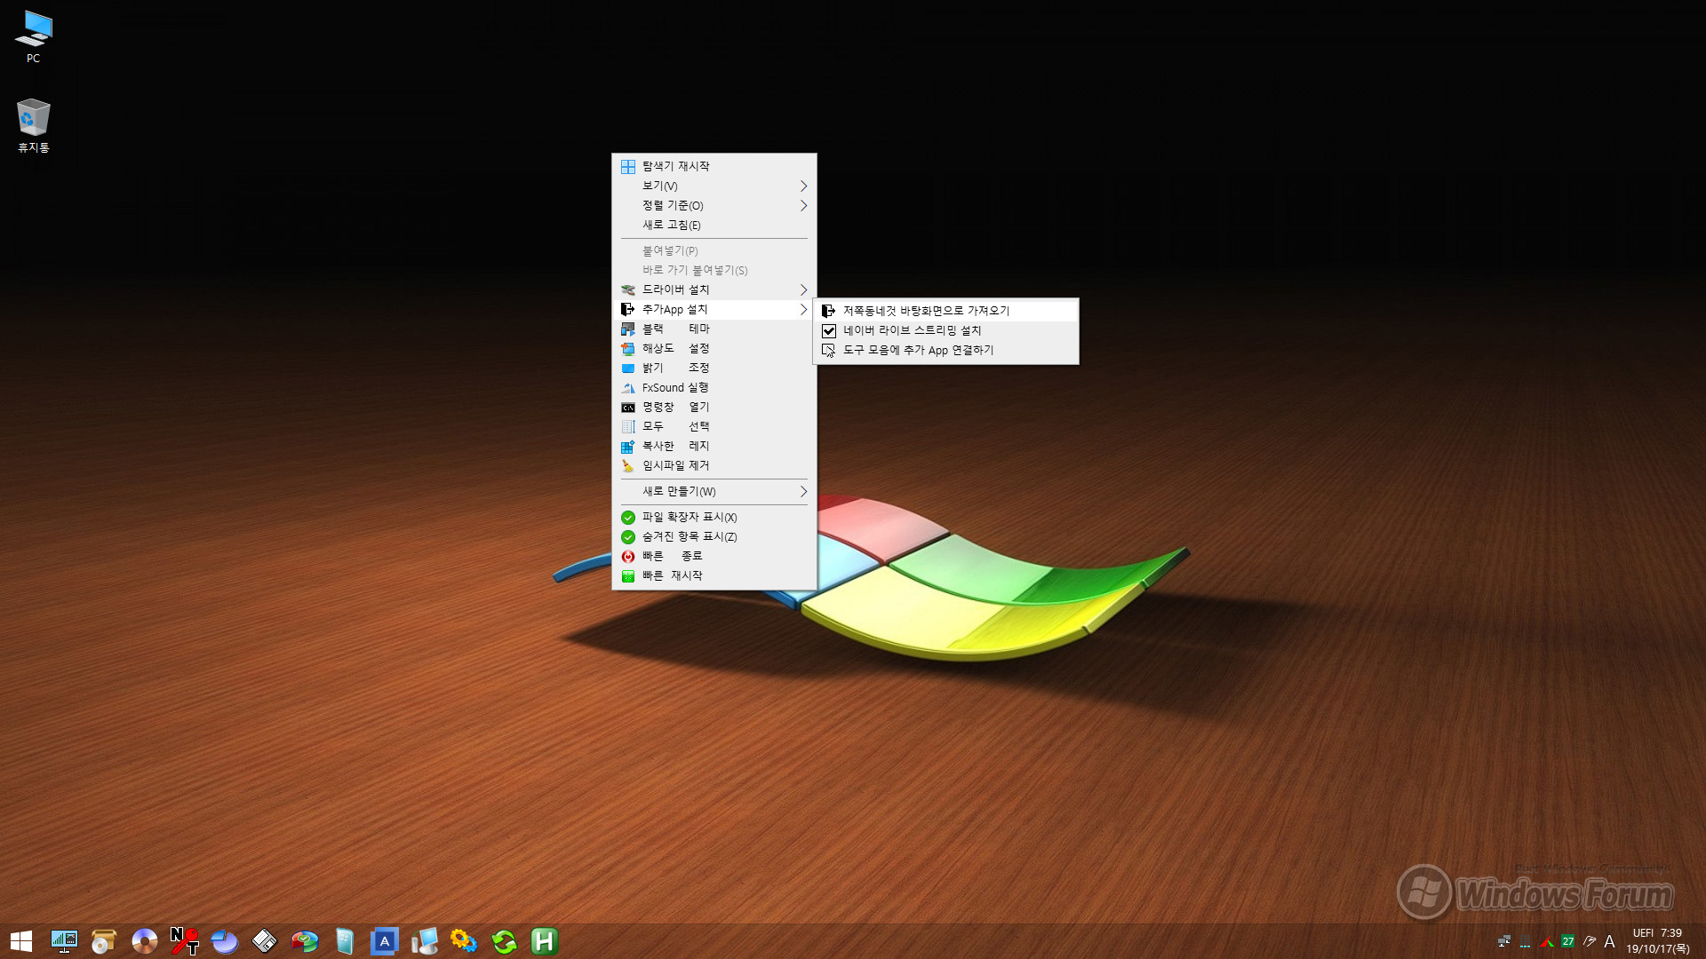Click the floppy disk taskbar icon
1706x959 pixels.
click(264, 941)
